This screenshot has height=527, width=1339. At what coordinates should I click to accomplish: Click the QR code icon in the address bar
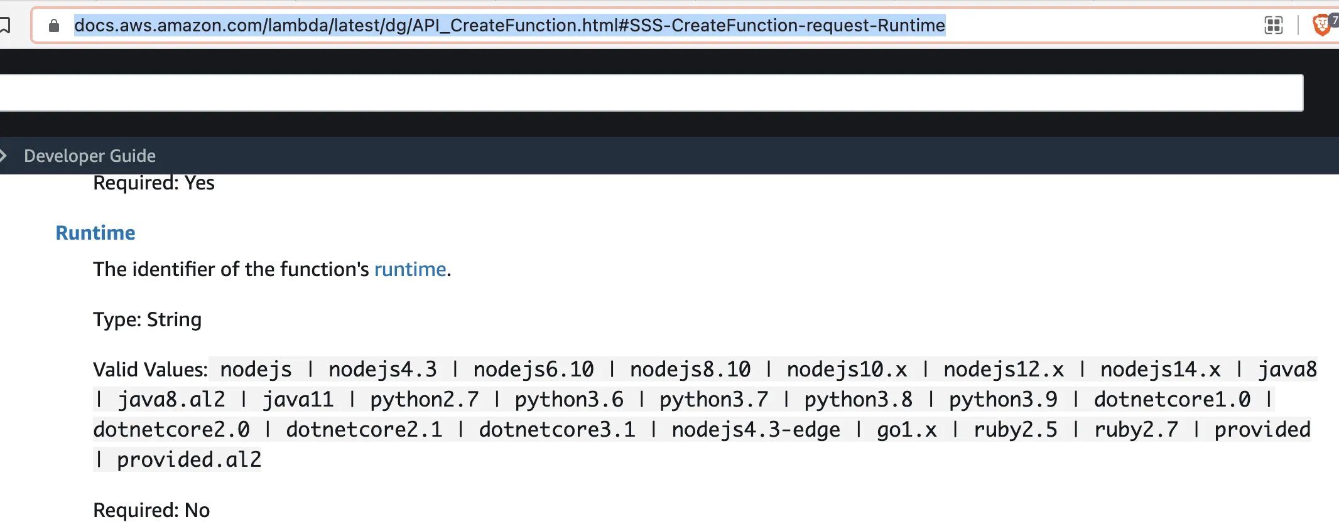pyautogui.click(x=1273, y=26)
